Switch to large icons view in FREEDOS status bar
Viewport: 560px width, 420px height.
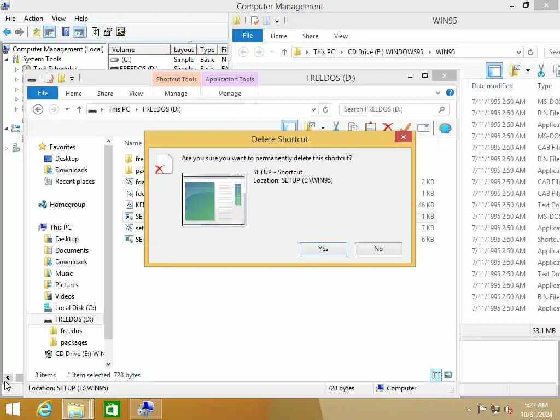[448, 375]
